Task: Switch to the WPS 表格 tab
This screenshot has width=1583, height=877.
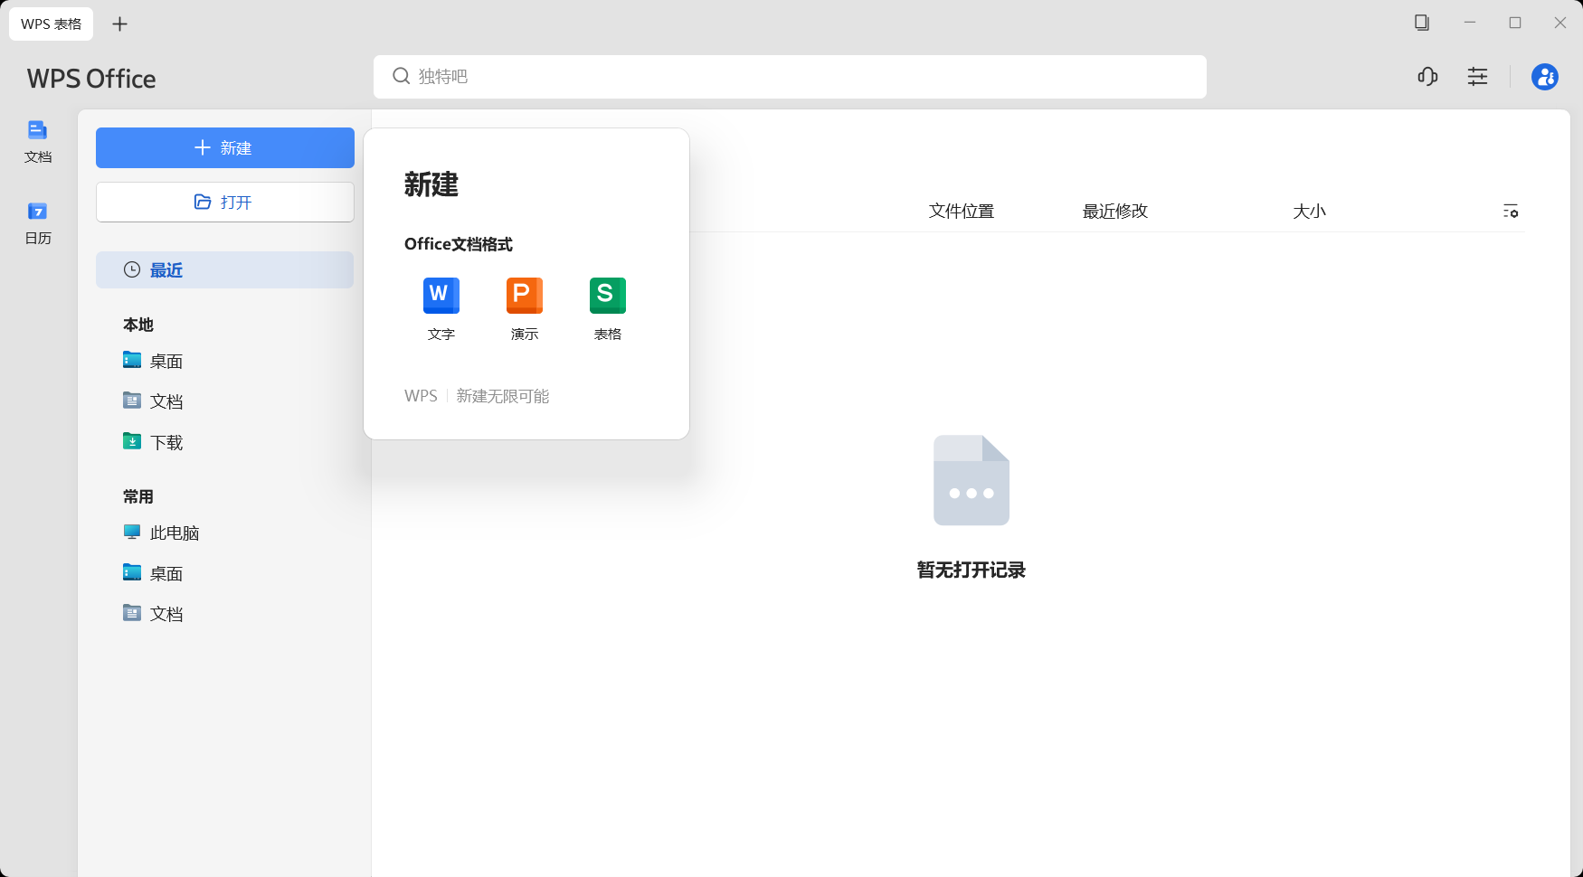Action: [x=51, y=24]
